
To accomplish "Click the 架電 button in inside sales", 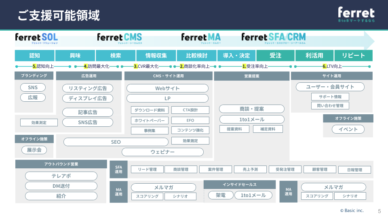I will click(x=221, y=195).
